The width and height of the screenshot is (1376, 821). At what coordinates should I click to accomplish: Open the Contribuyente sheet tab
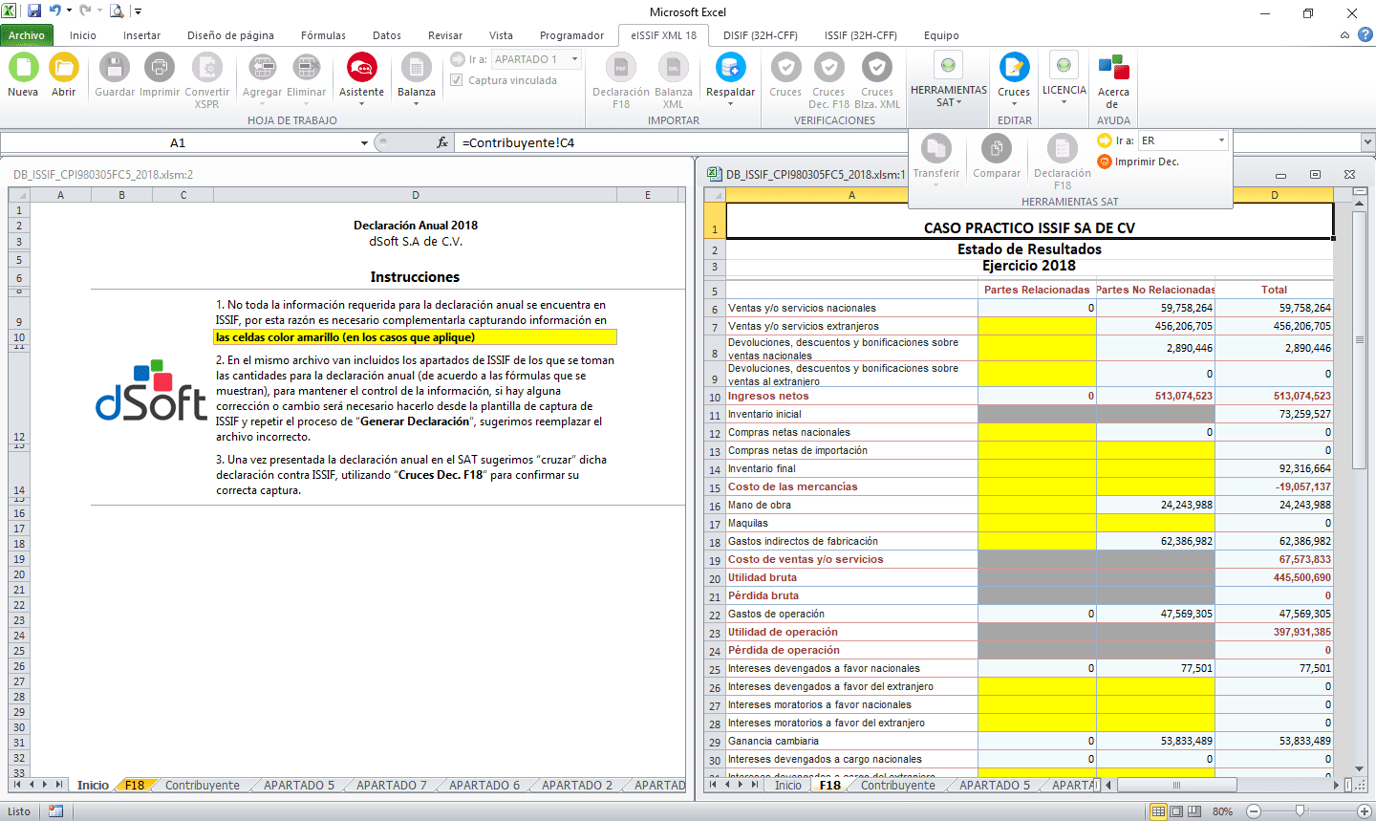(x=202, y=785)
